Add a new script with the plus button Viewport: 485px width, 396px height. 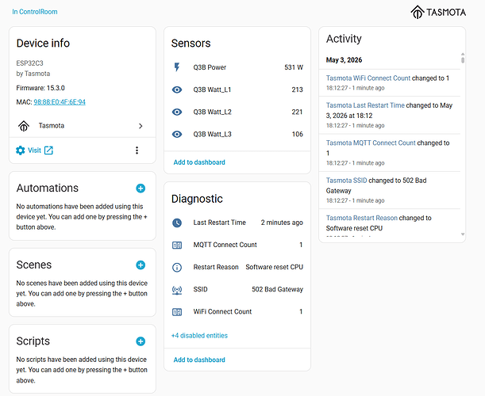(x=140, y=341)
